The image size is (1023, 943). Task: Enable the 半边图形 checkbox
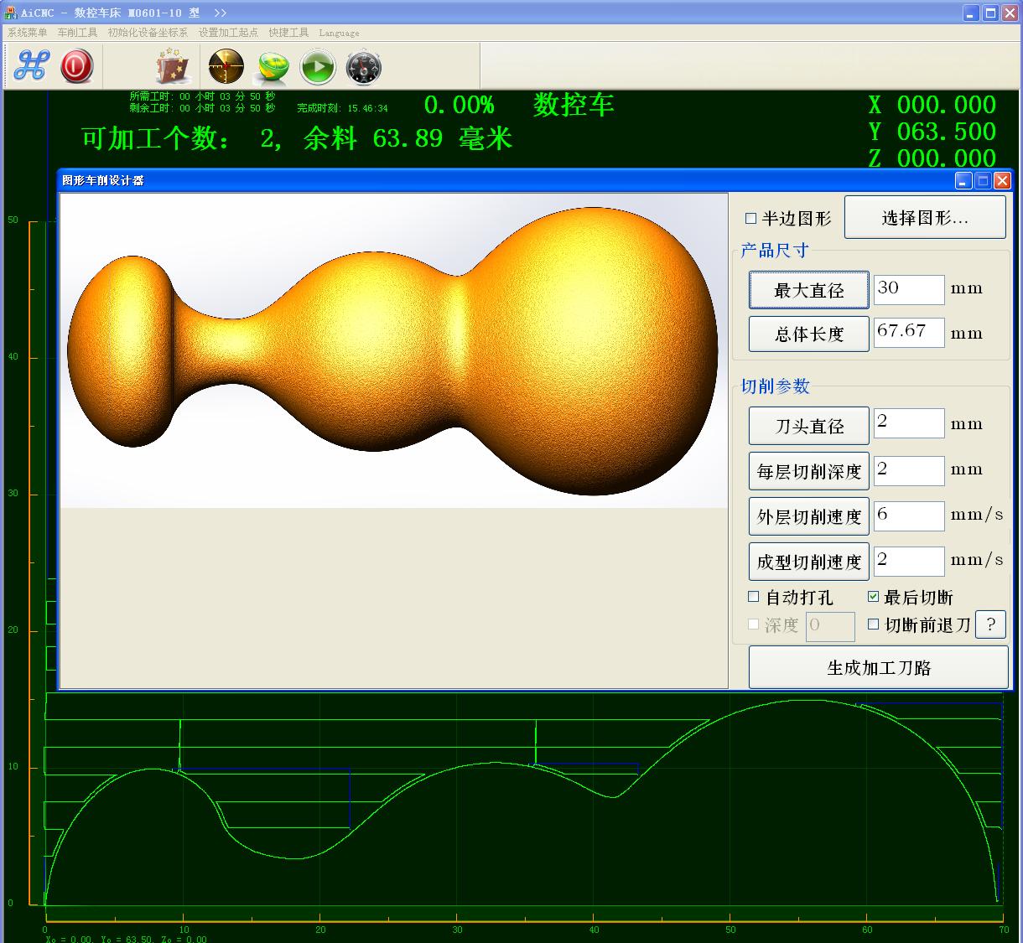[751, 219]
